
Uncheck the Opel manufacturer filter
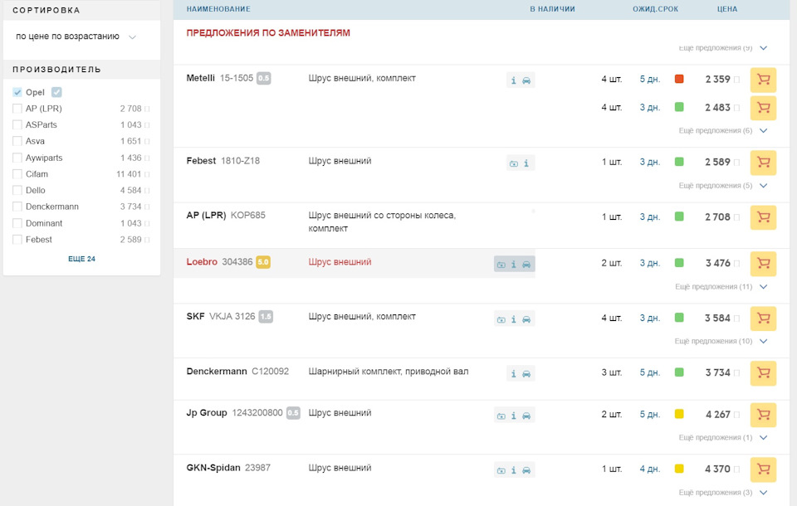tap(17, 92)
